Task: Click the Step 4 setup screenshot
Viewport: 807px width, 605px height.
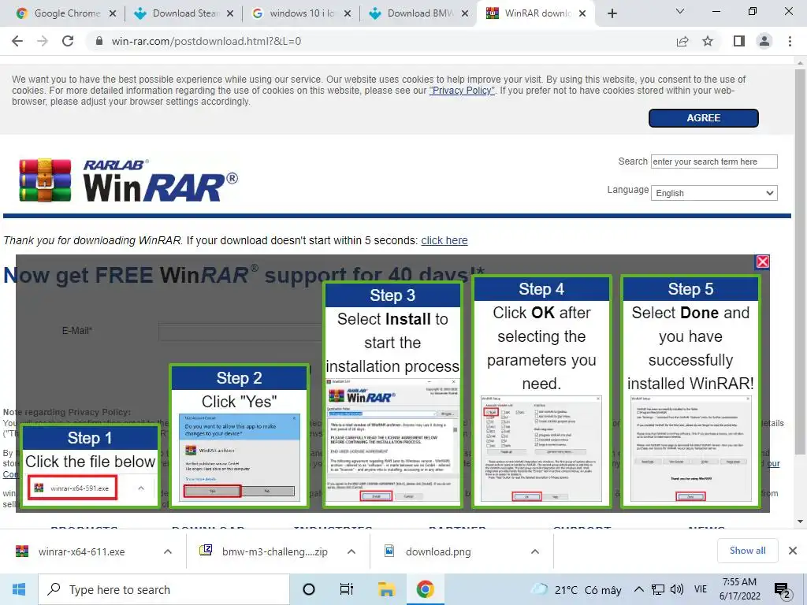Action: coord(541,448)
